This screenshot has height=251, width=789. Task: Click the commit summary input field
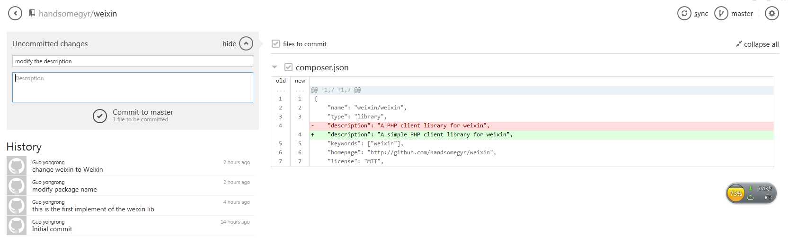pos(133,61)
